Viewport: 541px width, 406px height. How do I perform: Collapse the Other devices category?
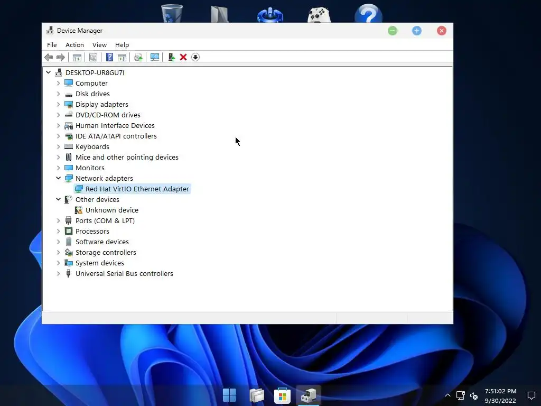coord(58,199)
